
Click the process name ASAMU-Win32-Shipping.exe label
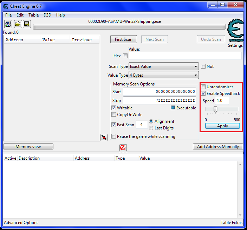click(x=125, y=21)
